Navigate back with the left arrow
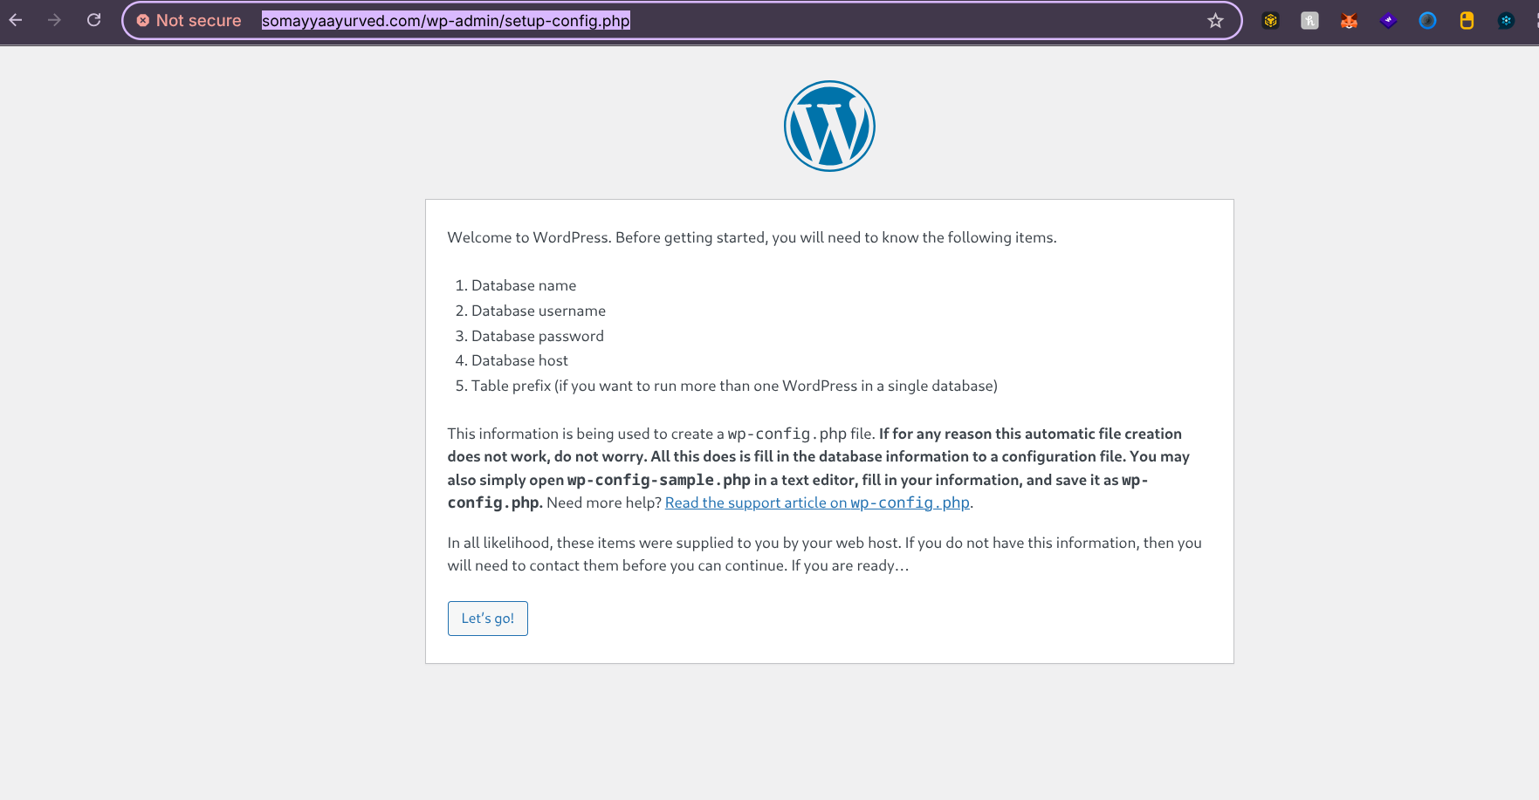This screenshot has width=1539, height=800. [15, 20]
